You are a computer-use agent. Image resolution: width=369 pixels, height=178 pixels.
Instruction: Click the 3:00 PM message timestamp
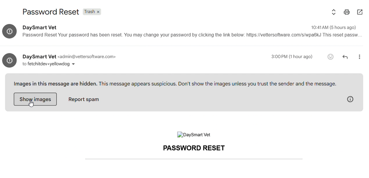[x=292, y=57]
